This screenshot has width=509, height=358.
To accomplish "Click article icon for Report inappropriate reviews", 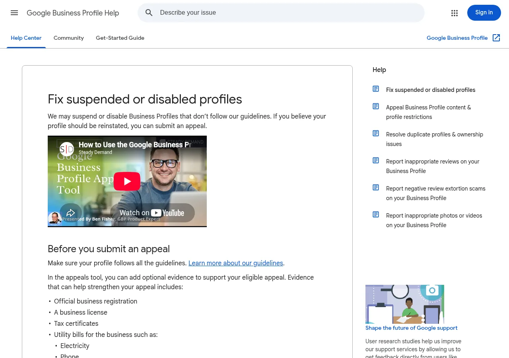I will coord(376,160).
